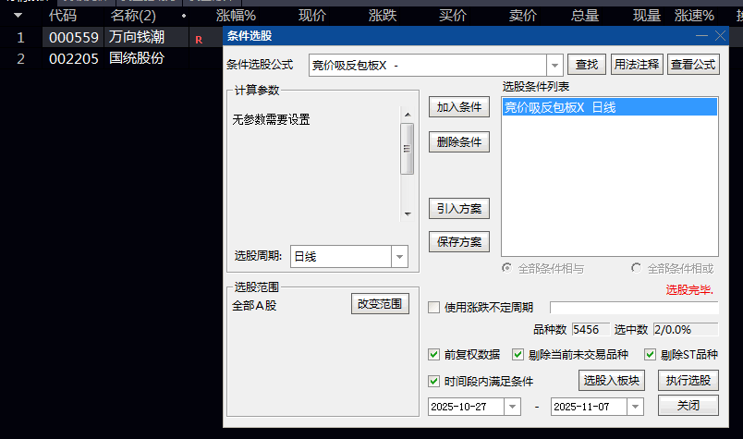The height and width of the screenshot is (439, 743).
Task: Click 保存方案 button
Action: point(459,242)
